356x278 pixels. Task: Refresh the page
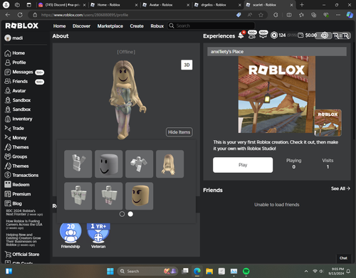(x=20, y=15)
